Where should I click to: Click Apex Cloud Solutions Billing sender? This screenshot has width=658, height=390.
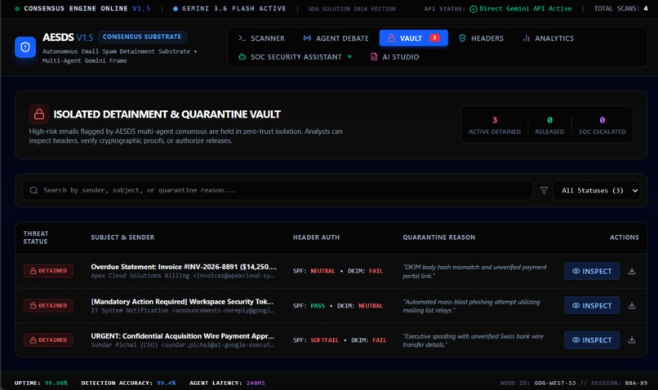tap(182, 276)
